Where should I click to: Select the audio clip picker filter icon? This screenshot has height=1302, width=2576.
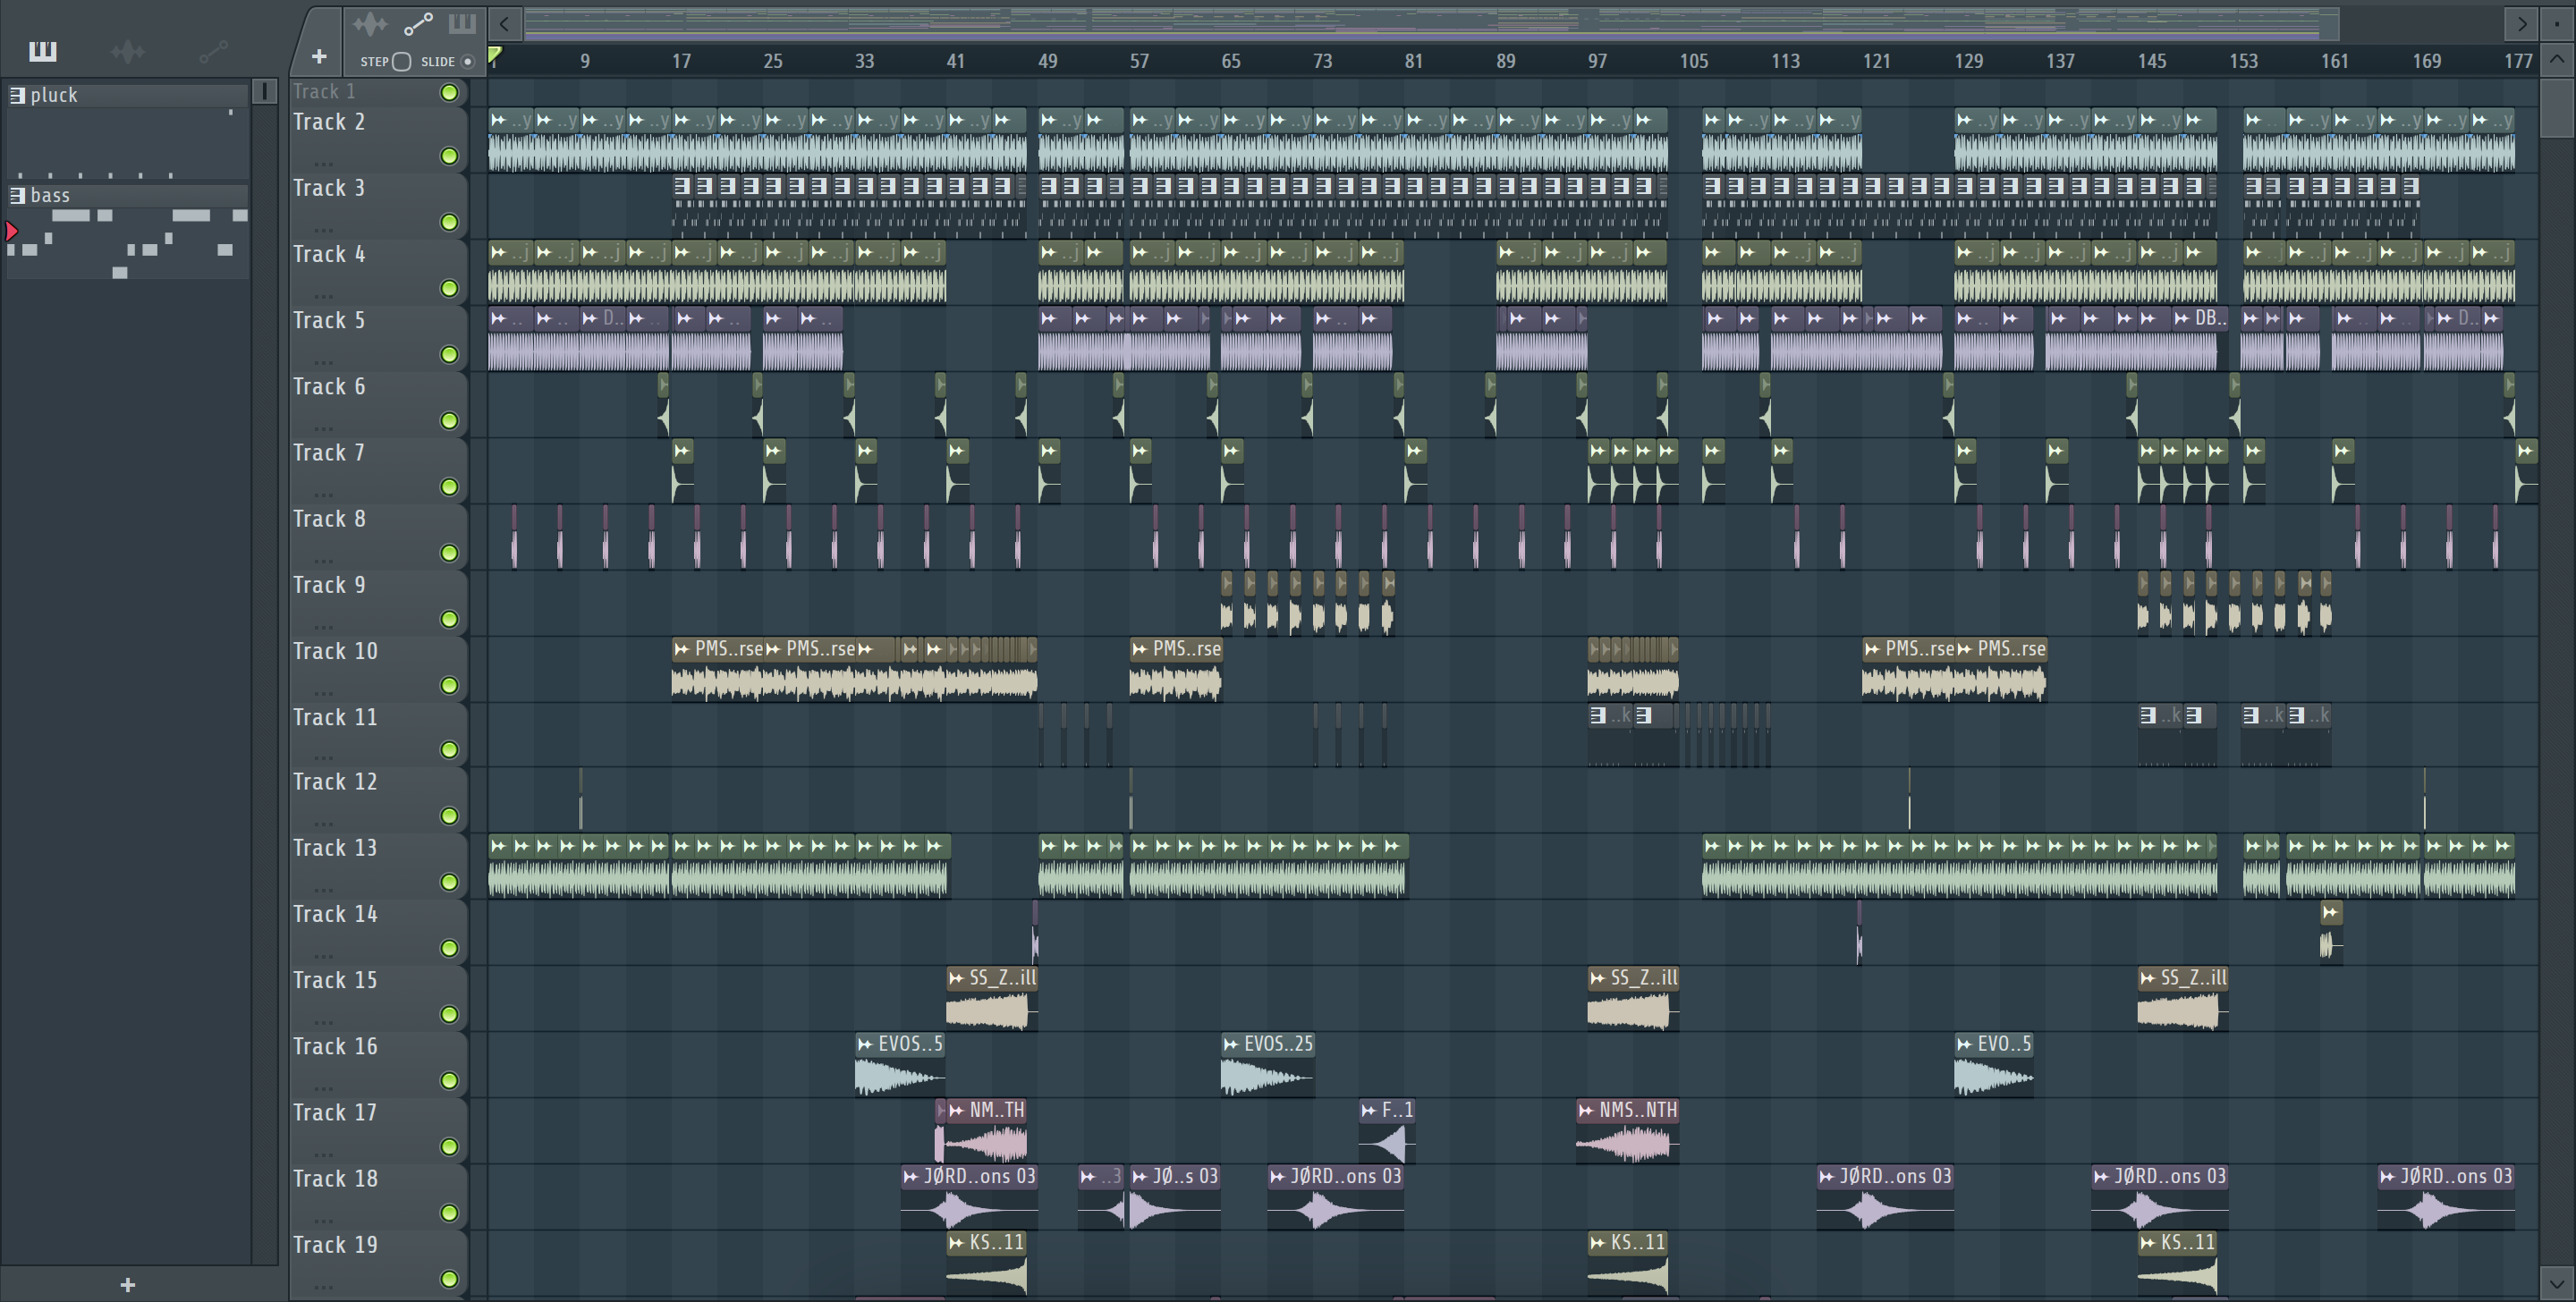[128, 51]
